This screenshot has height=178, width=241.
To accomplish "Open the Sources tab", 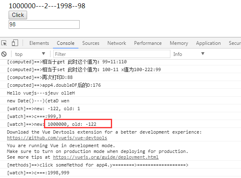I will (x=91, y=43).
